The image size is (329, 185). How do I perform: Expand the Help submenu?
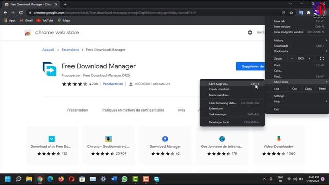297,101
